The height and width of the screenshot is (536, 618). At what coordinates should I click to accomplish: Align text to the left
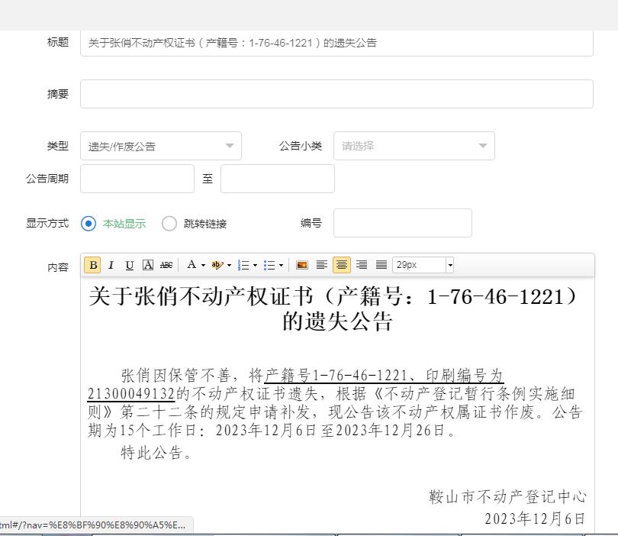coord(322,265)
